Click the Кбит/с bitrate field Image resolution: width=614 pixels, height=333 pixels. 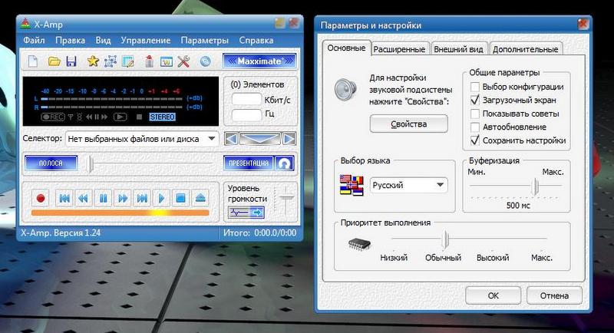click(246, 100)
